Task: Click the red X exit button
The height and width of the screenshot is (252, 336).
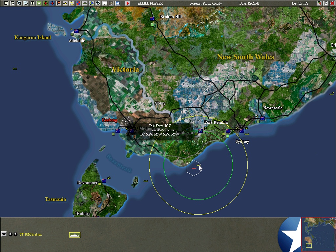Action: pyautogui.click(x=332, y=3)
